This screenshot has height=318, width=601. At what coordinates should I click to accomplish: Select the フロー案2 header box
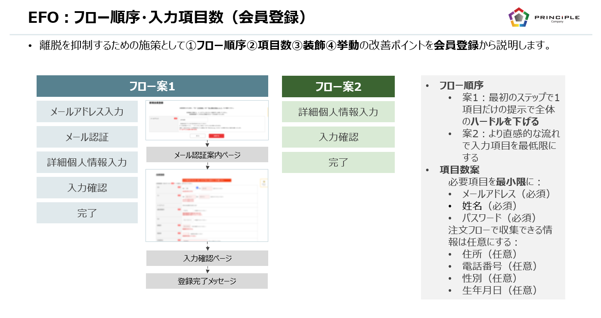click(338, 86)
